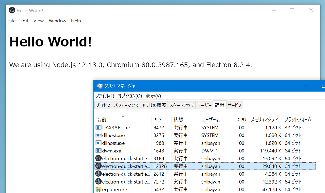Maximize the Hello World window
325x193 pixels.
(x=292, y=11)
